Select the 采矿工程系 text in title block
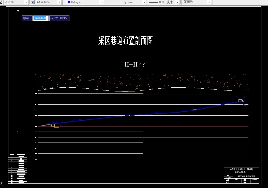 pos(240,172)
